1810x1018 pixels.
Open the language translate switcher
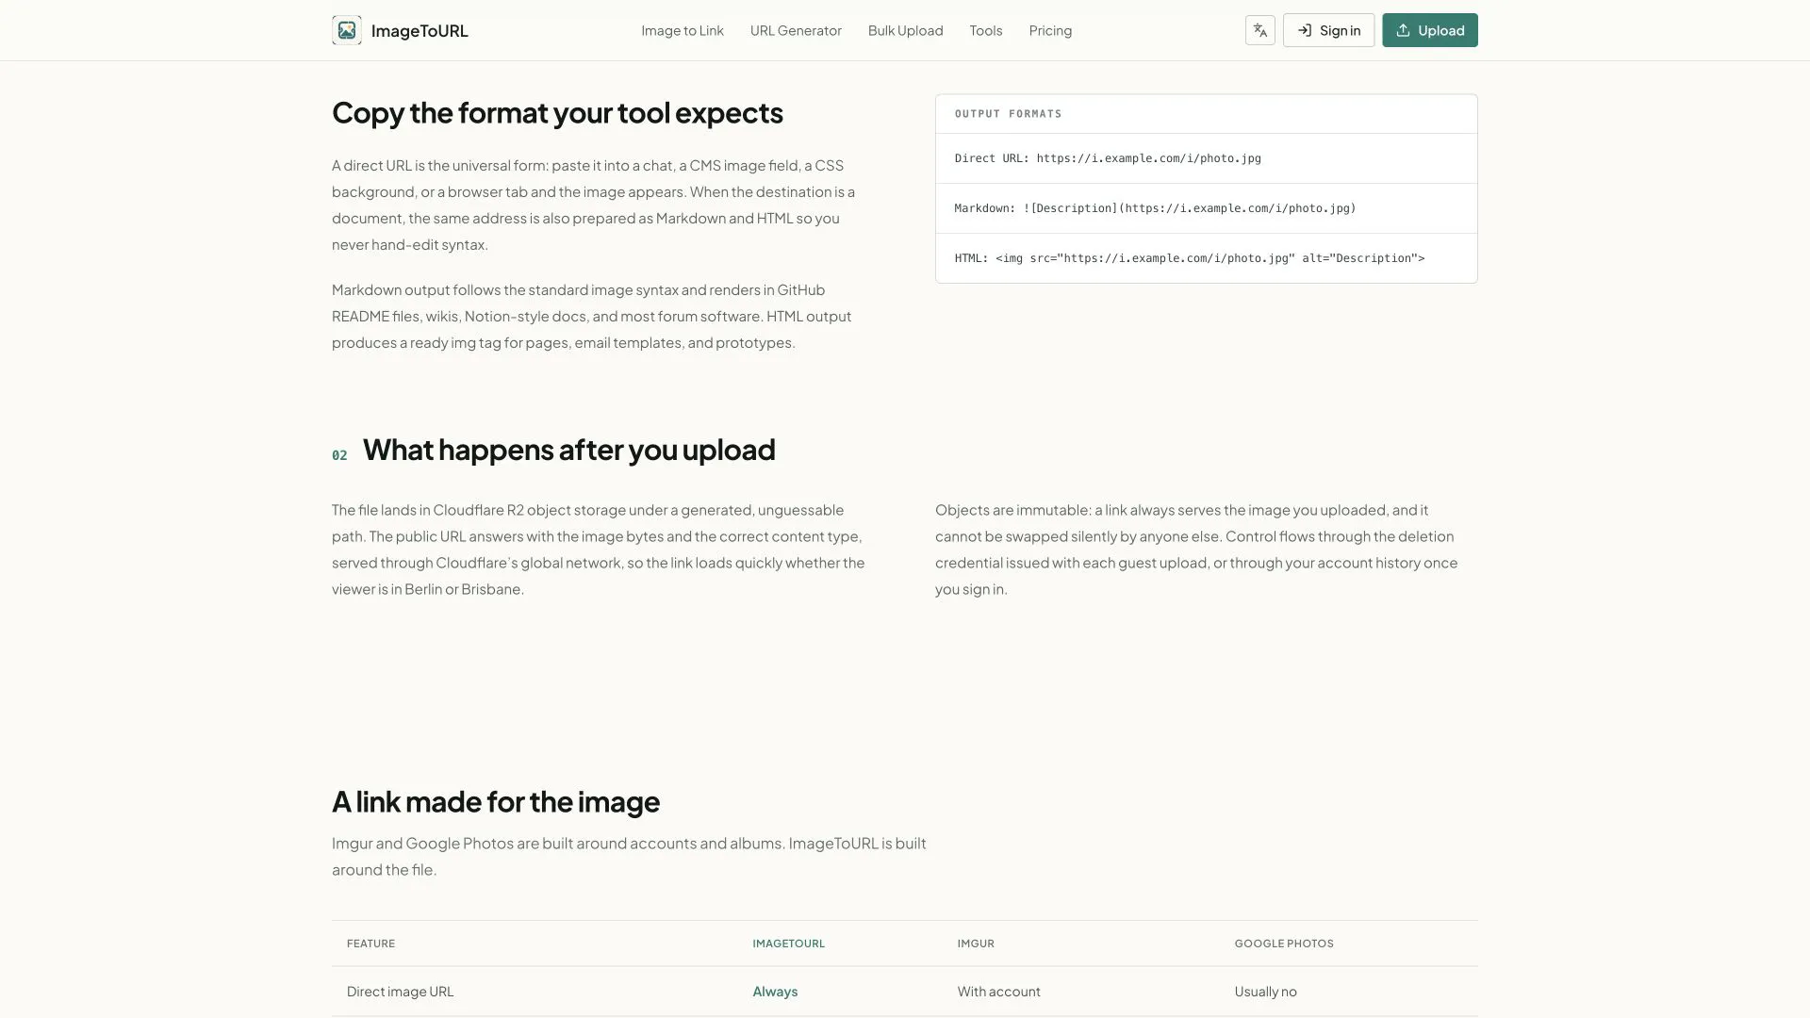pyautogui.click(x=1259, y=30)
